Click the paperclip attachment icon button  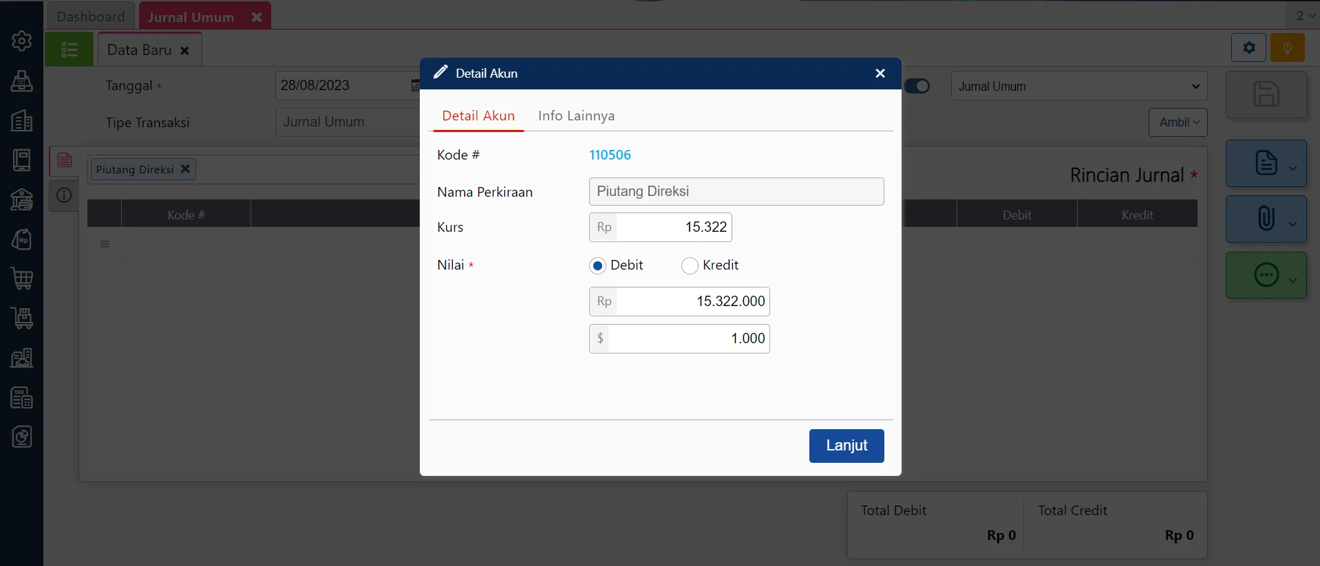[x=1266, y=219]
